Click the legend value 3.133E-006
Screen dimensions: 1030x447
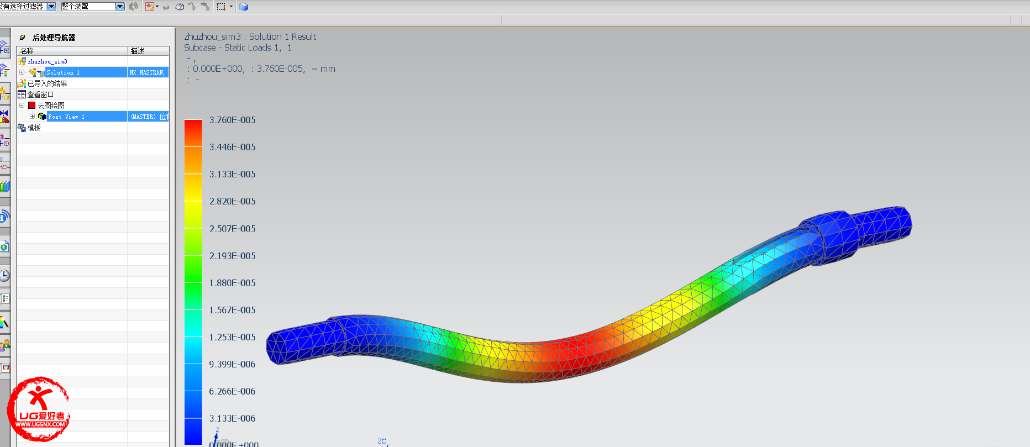tap(232, 418)
